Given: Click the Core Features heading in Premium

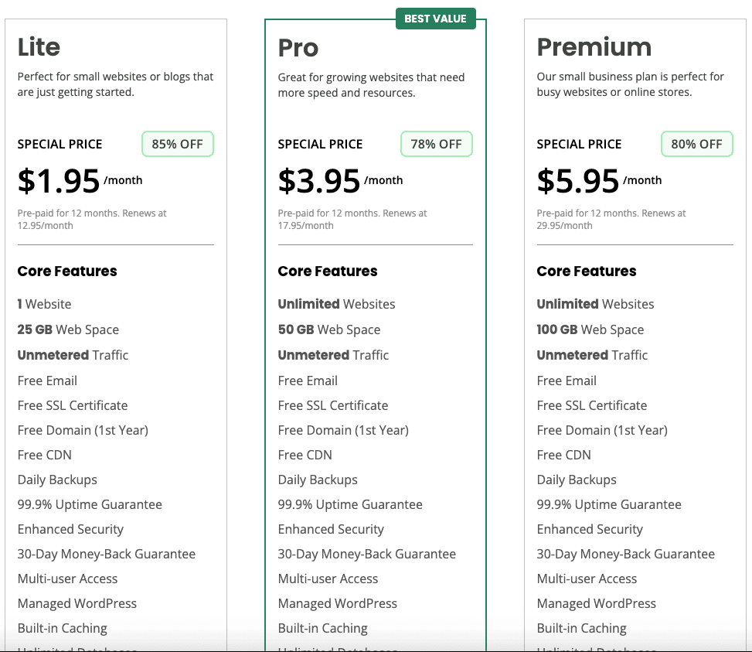Looking at the screenshot, I should [x=587, y=271].
